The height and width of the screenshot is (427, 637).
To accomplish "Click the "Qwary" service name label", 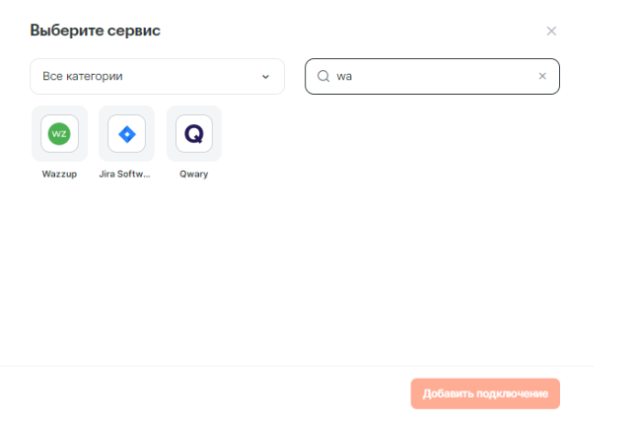I will pos(193,174).
